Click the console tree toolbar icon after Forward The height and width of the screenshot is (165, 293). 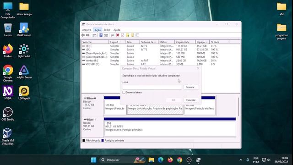pyautogui.click(x=94, y=35)
